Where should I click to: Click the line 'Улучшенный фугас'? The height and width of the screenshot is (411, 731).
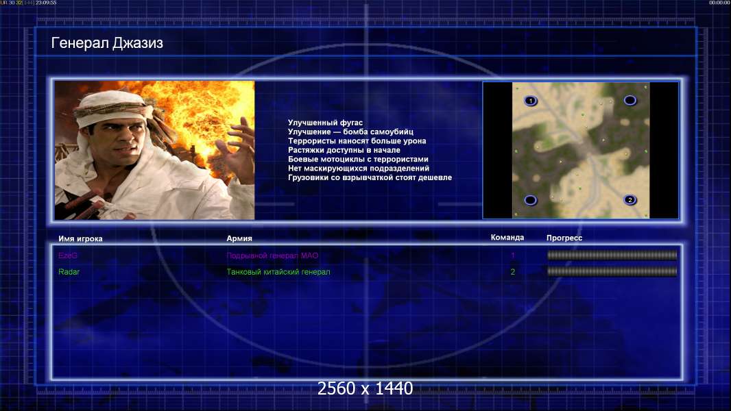pyautogui.click(x=325, y=123)
